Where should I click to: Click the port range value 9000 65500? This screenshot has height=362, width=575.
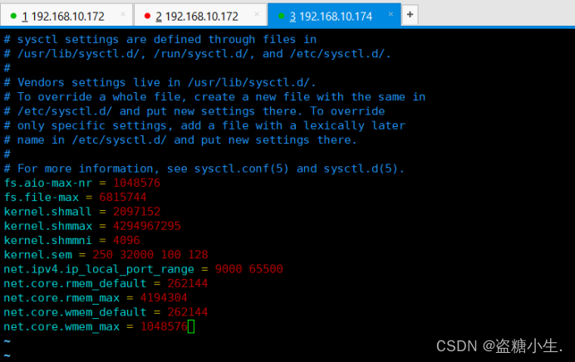(x=249, y=269)
